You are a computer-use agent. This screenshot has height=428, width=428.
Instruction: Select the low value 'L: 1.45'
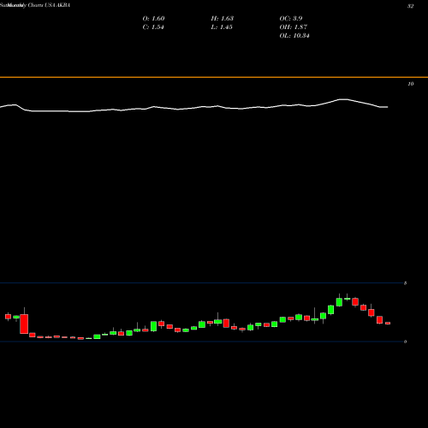(x=222, y=27)
